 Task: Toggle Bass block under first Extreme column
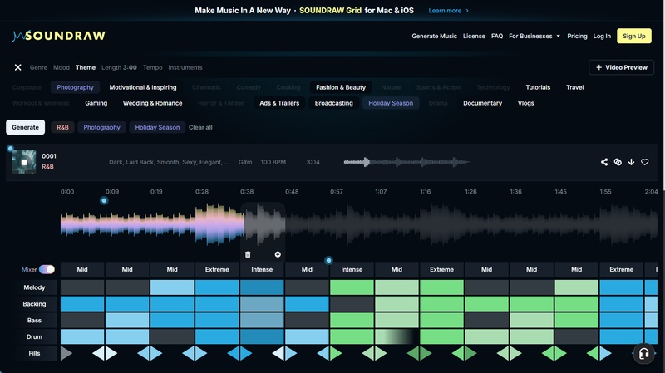[217, 320]
